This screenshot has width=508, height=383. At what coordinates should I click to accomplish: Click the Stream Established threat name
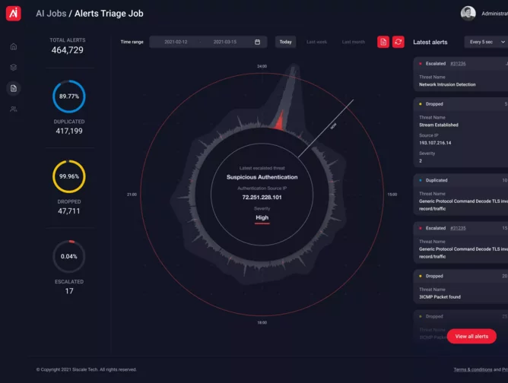[438, 125]
